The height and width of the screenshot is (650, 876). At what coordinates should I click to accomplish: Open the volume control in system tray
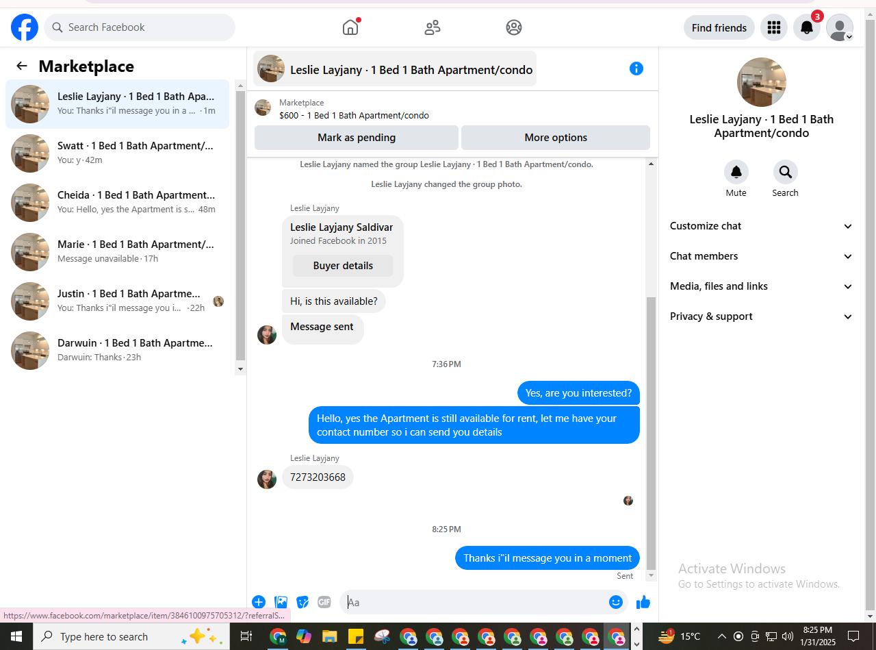788,636
